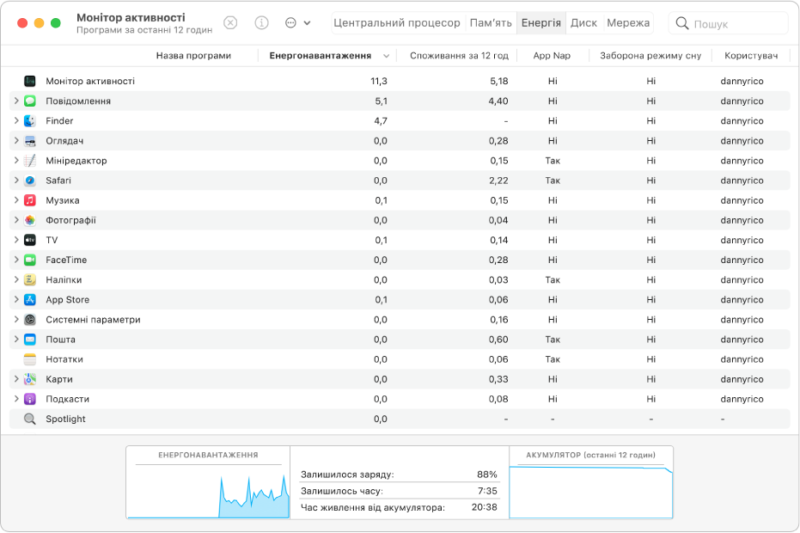Click the Stickies (Наліпки) app icon
The image size is (800, 533).
[30, 279]
